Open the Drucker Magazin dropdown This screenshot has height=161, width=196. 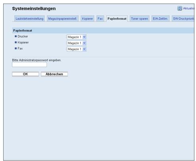click(x=77, y=37)
